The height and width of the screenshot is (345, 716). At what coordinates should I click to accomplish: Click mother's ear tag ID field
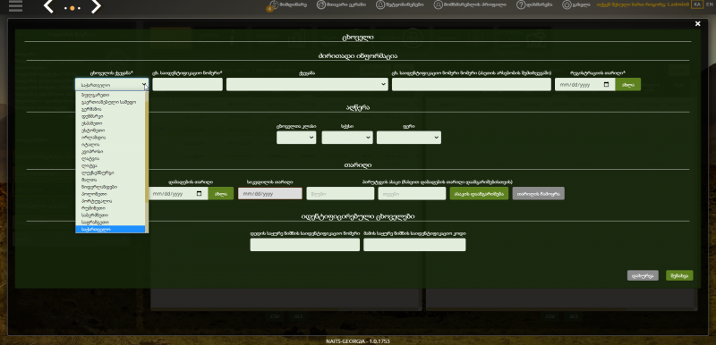(x=305, y=245)
